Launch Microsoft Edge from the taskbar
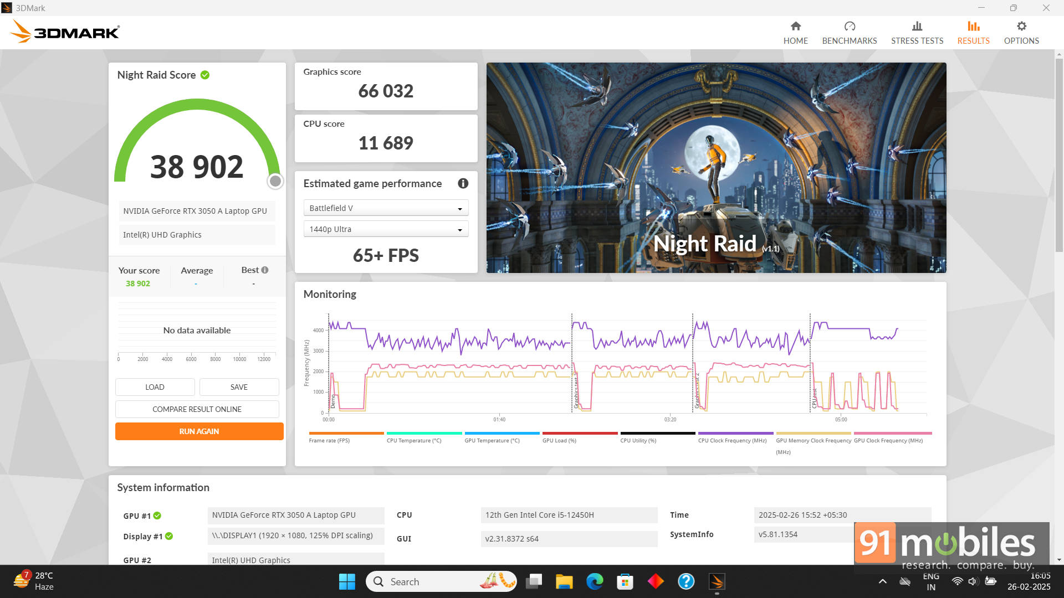The width and height of the screenshot is (1064, 598). tap(595, 581)
